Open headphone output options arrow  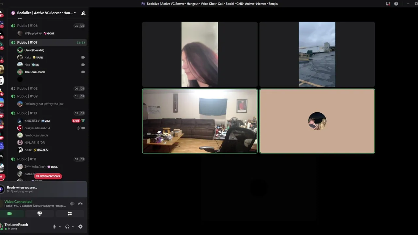point(73,227)
